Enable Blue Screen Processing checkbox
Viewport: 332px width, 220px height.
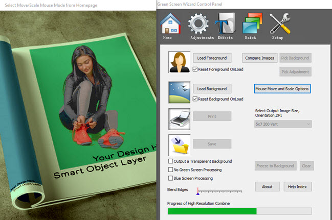(x=170, y=178)
